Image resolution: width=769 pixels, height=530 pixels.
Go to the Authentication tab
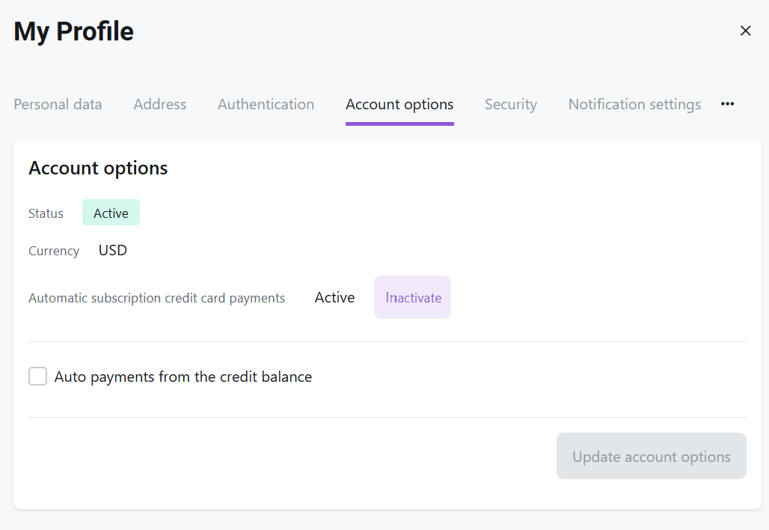tap(266, 104)
